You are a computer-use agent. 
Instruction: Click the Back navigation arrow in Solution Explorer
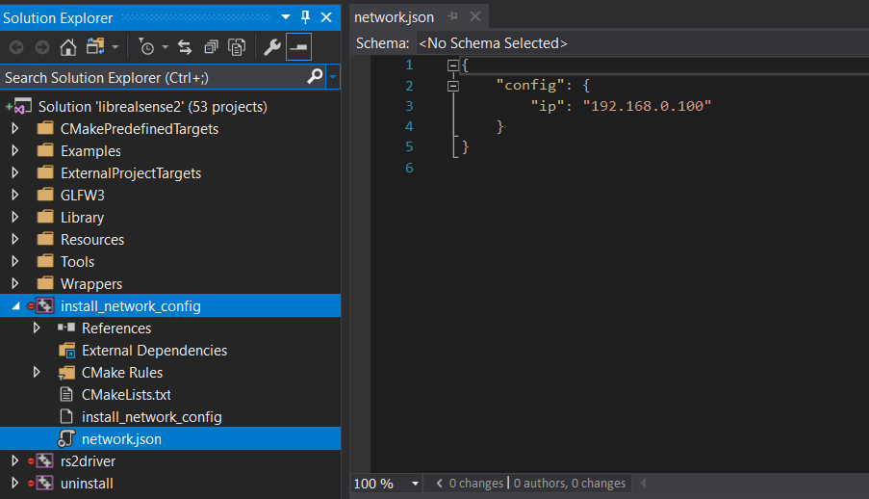[x=16, y=48]
